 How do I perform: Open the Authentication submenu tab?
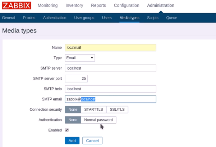point(55,18)
